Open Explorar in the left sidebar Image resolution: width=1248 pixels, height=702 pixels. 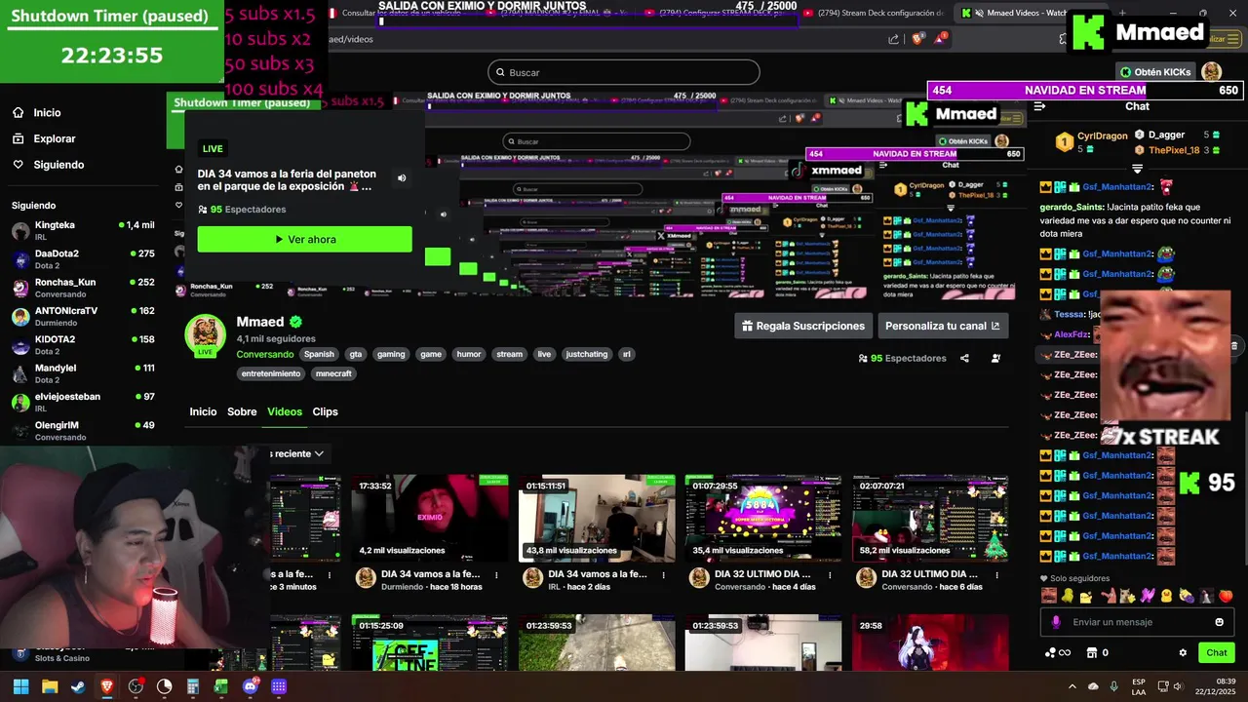44,138
